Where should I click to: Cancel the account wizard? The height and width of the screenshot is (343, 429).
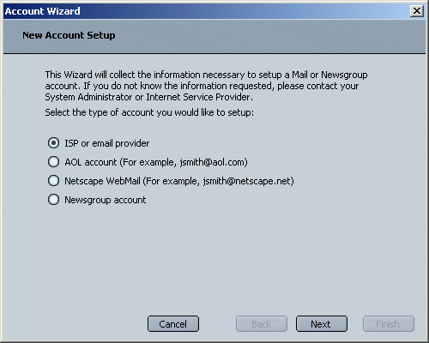tap(173, 324)
